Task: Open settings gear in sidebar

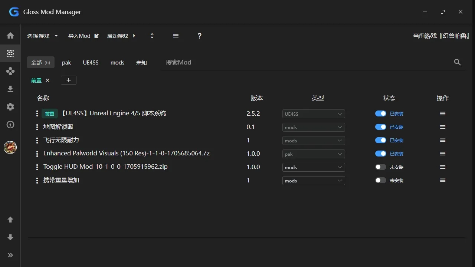Action: click(10, 107)
